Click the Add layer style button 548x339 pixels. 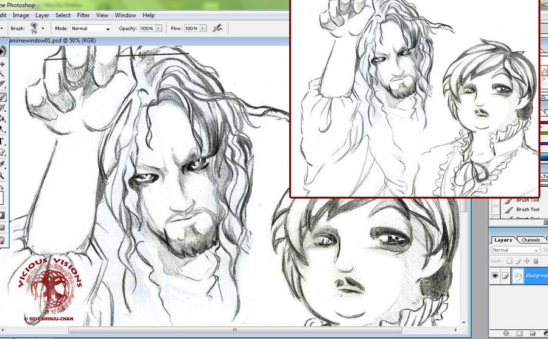(506, 333)
